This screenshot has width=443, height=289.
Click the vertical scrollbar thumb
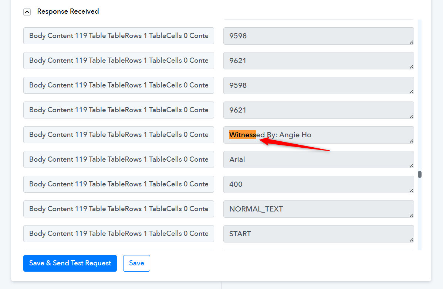pyautogui.click(x=420, y=174)
